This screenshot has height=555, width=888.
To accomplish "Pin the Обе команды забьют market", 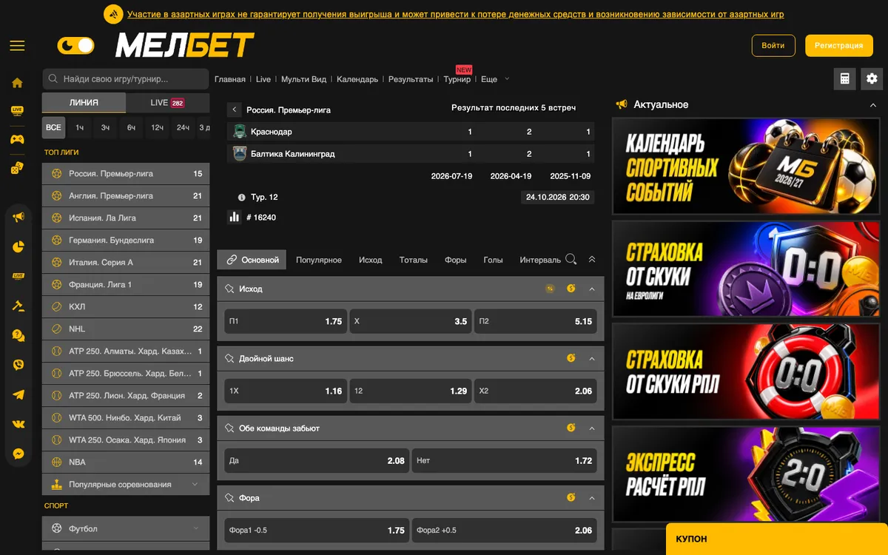I will (229, 428).
